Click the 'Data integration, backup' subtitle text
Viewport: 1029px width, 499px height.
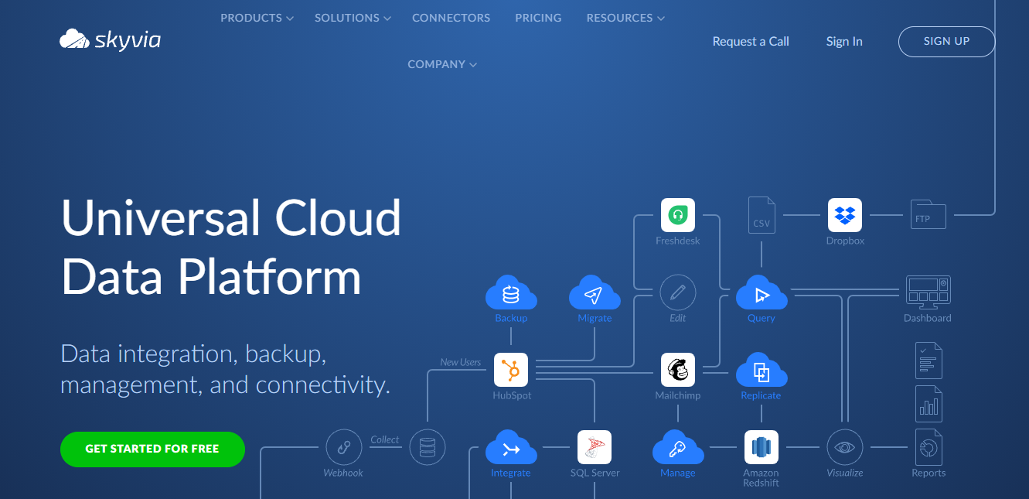[x=225, y=369]
